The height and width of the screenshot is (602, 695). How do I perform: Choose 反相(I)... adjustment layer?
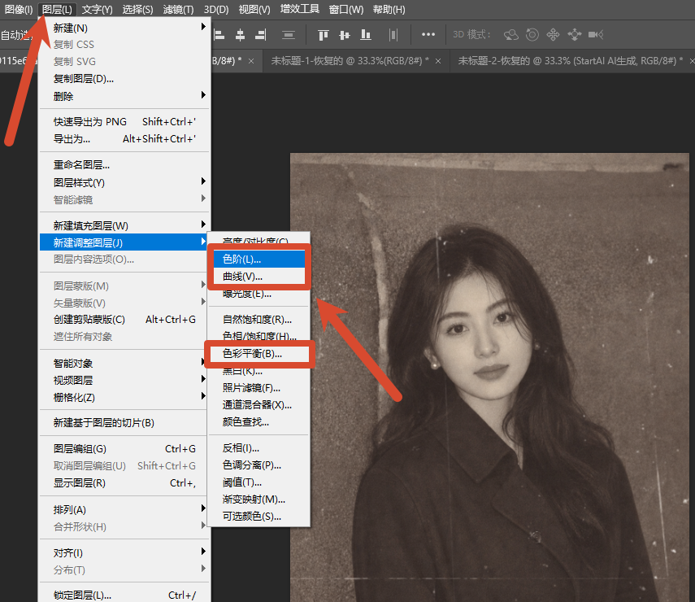point(259,448)
